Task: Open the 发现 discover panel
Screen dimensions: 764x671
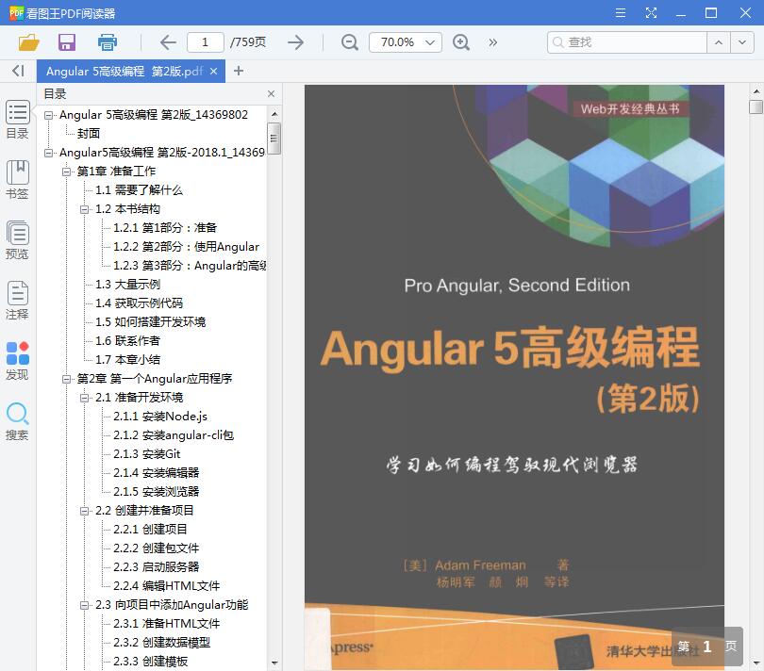Action: coord(18,361)
